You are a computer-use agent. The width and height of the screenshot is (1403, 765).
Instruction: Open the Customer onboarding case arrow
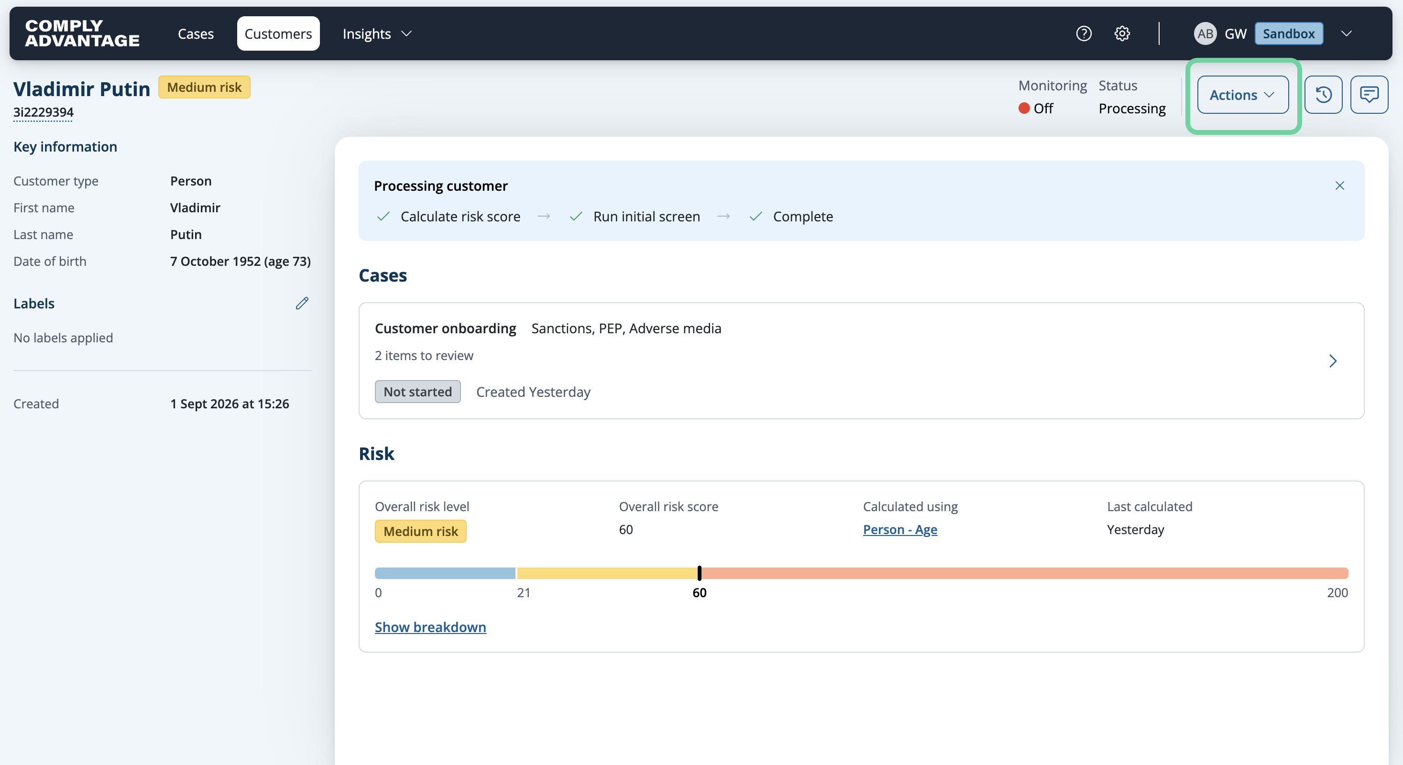[1332, 361]
